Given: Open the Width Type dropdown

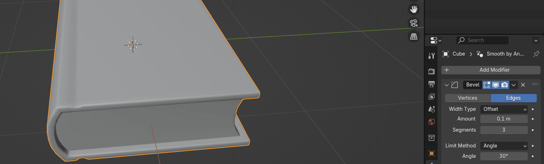Looking at the screenshot, I should [x=504, y=109].
